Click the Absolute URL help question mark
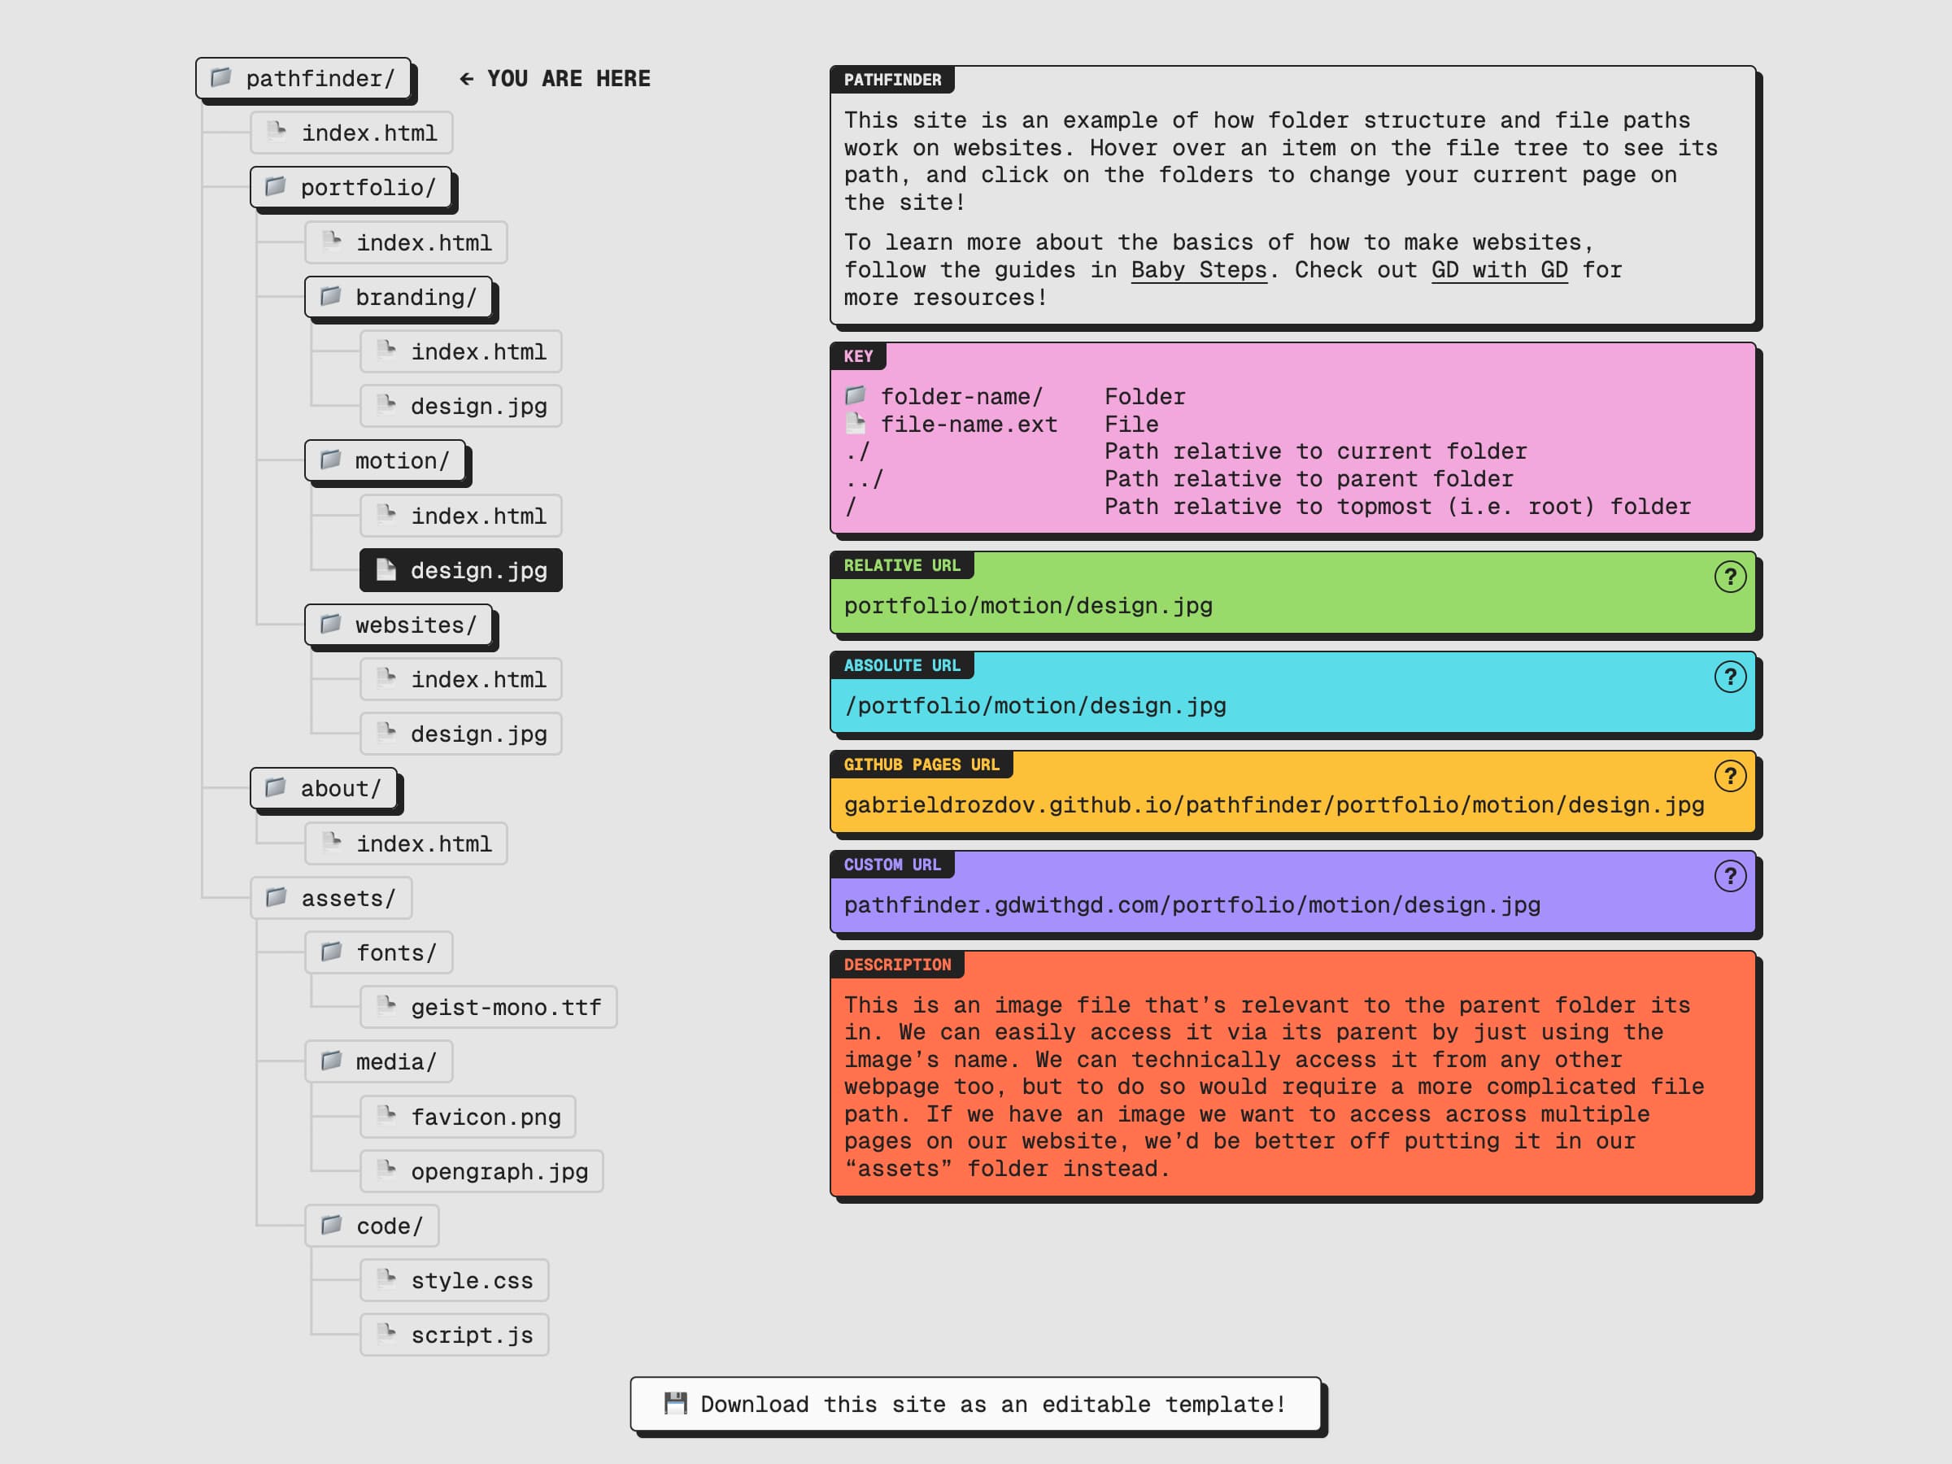The image size is (1952, 1464). coord(1730,677)
